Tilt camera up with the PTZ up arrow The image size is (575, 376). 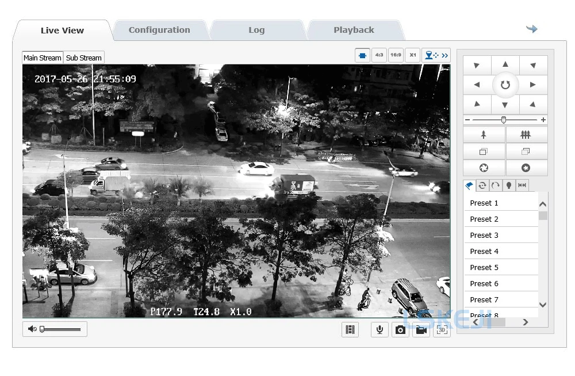pyautogui.click(x=505, y=64)
